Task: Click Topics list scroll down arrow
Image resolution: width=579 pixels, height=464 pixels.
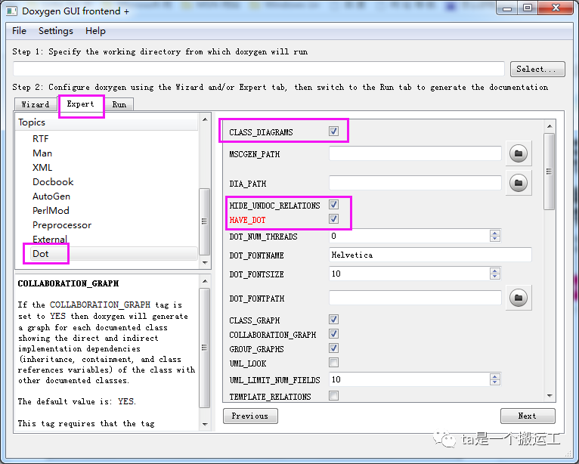Action: click(x=205, y=263)
